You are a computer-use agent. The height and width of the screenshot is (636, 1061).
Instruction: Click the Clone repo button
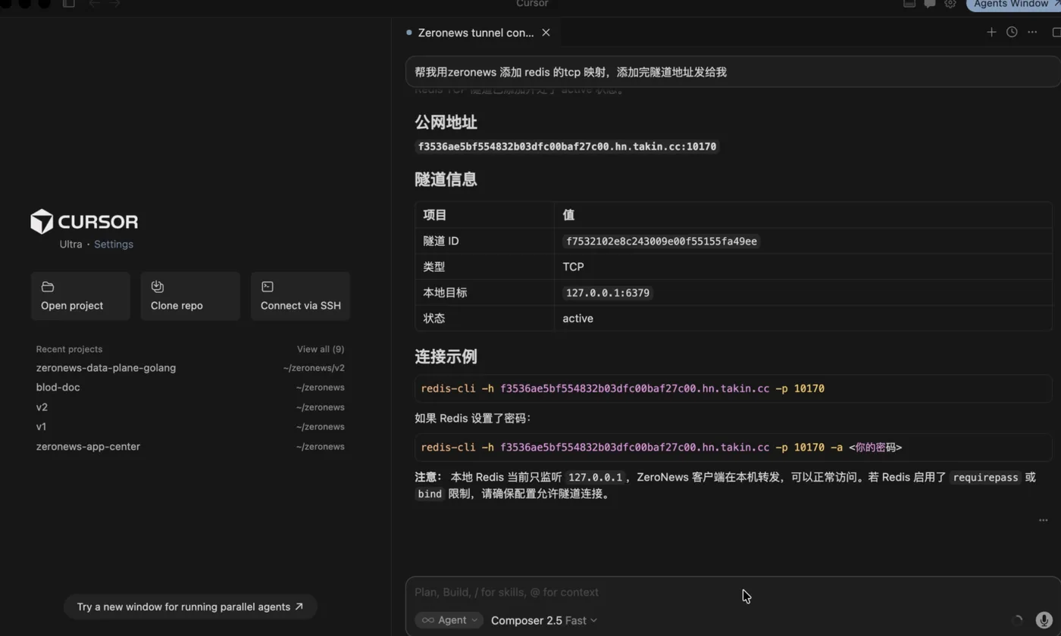point(190,296)
